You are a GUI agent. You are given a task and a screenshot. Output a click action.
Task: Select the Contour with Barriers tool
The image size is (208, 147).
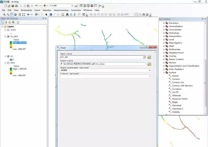point(182,86)
